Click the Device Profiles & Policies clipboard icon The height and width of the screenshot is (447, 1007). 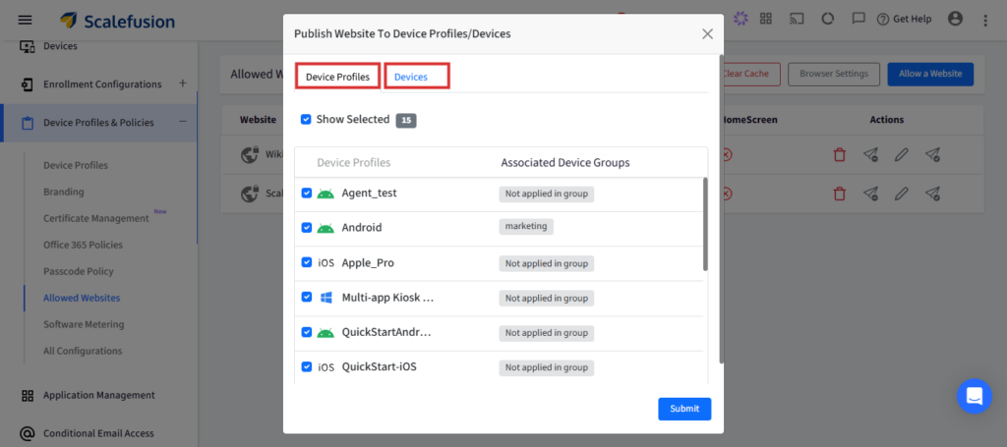(x=27, y=123)
